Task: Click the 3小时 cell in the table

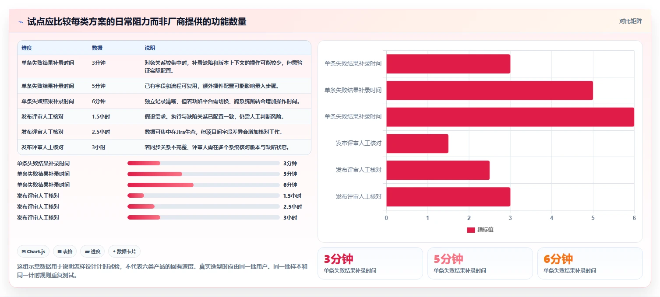Action: click(x=99, y=147)
